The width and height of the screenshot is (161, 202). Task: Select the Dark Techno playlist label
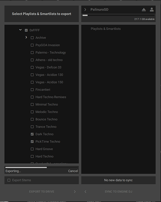pyautogui.click(x=44, y=134)
